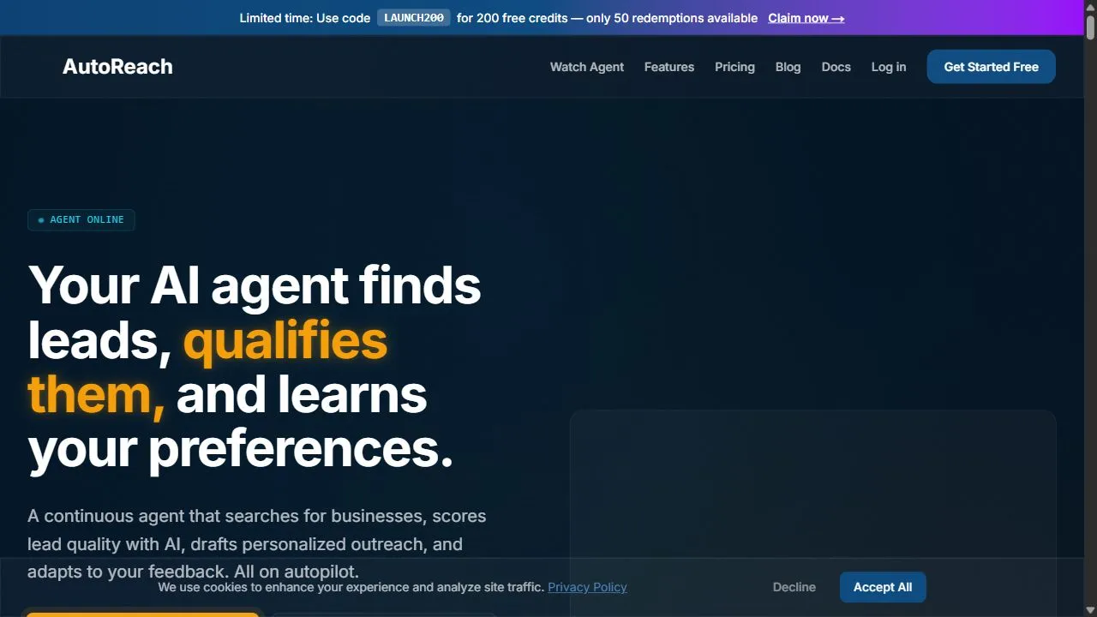Go to the Features nav link
Viewport: 1097px width, 617px height.
point(669,67)
